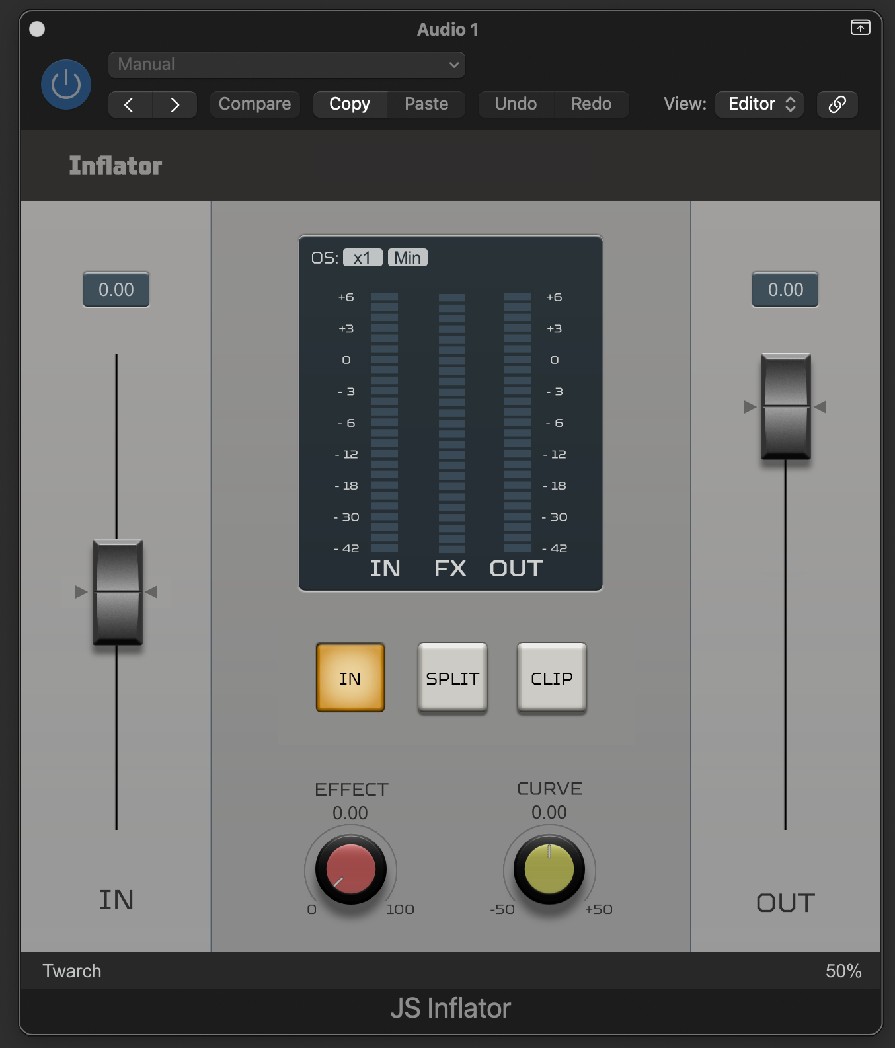Click the OUT fader handle
Image resolution: width=895 pixels, height=1048 pixels.
pos(785,406)
